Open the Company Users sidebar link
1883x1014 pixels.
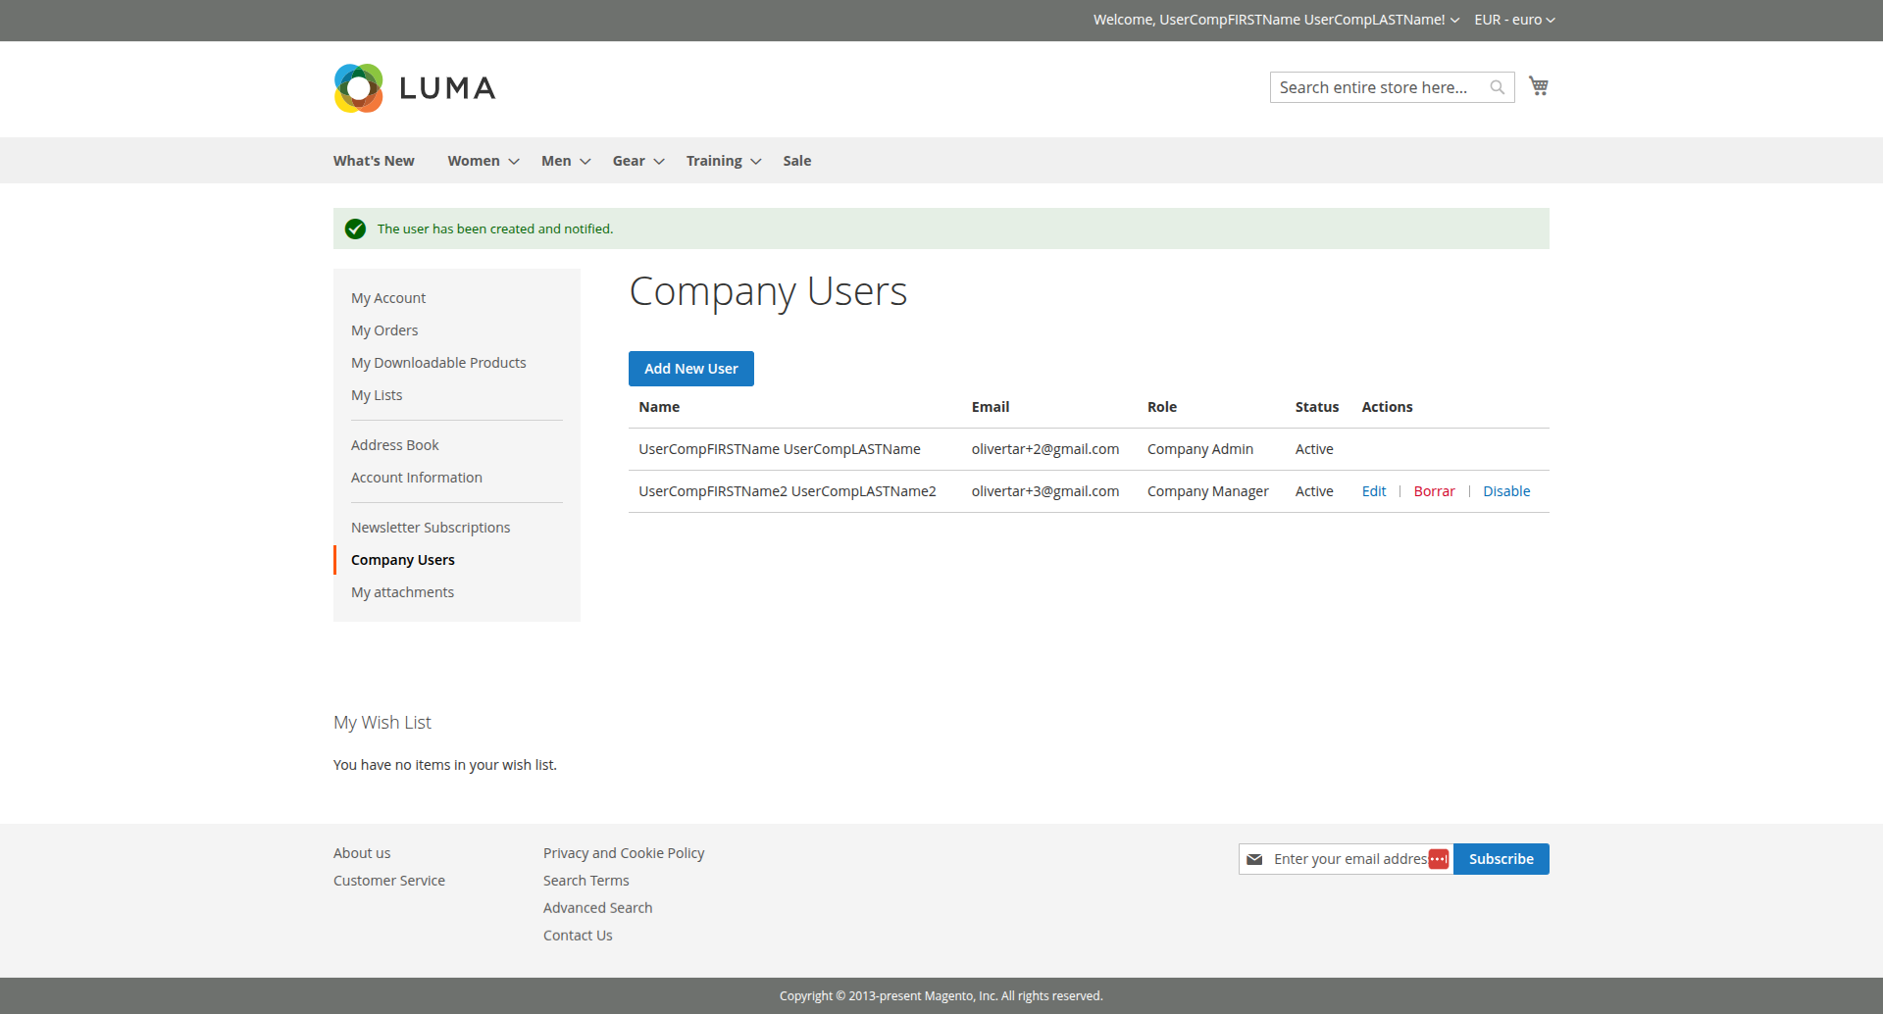402,559
